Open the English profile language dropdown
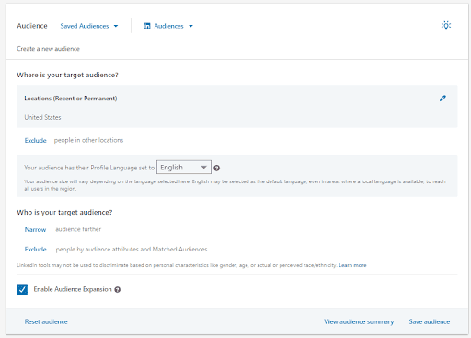The image size is (471, 338). [x=184, y=168]
